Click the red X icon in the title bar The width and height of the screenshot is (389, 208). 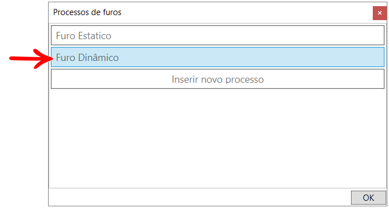pos(379,13)
